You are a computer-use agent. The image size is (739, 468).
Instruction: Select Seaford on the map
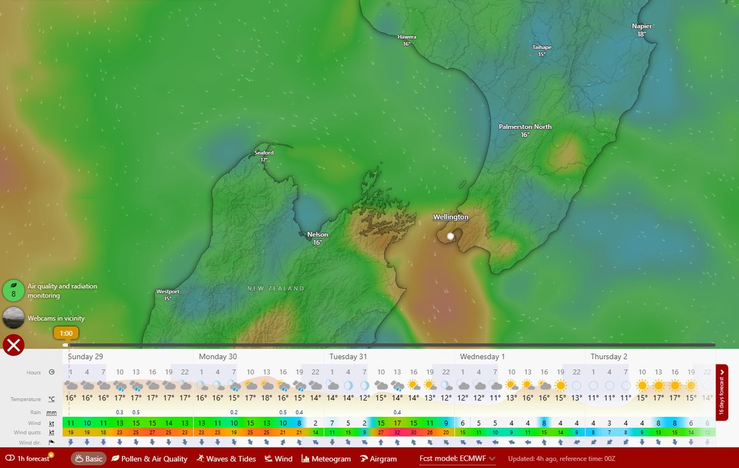tap(264, 156)
